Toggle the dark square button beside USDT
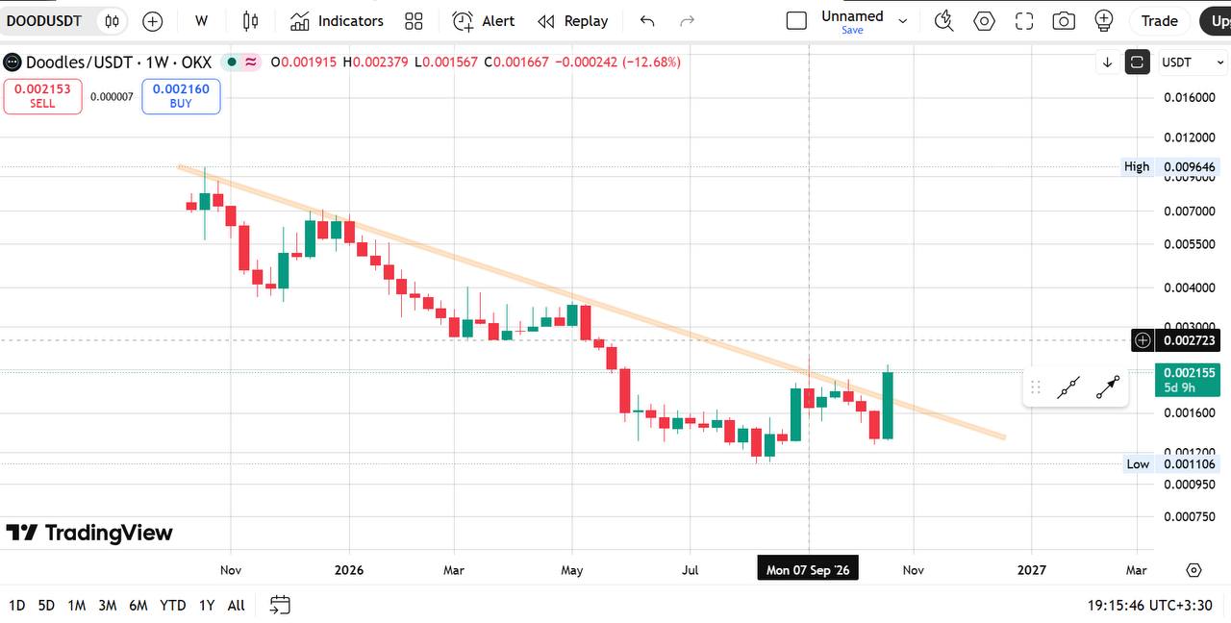The width and height of the screenshot is (1231, 623). (1138, 62)
